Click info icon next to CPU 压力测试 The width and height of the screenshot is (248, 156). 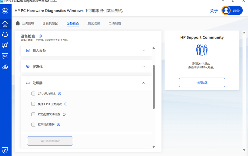coord(60,94)
